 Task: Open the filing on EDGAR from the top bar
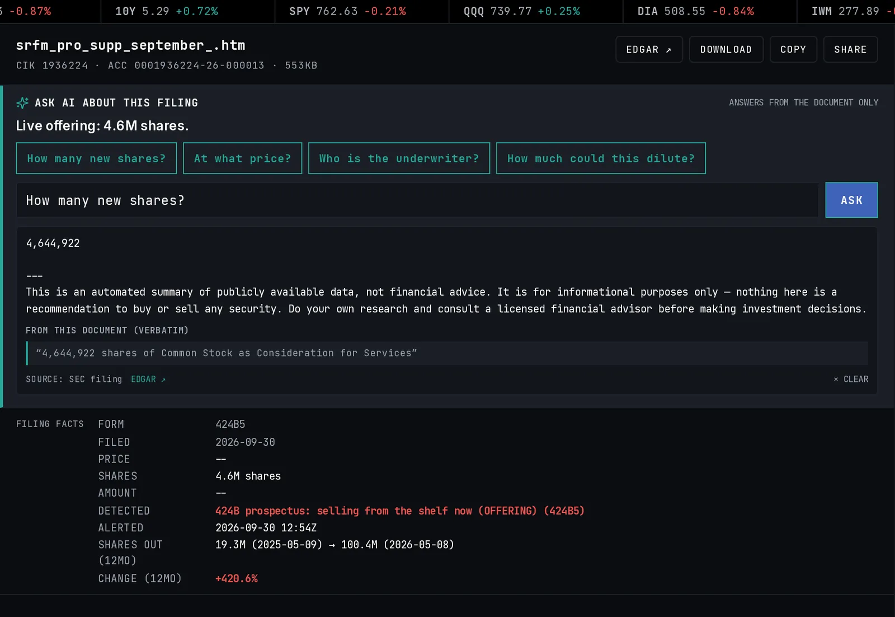pos(649,49)
